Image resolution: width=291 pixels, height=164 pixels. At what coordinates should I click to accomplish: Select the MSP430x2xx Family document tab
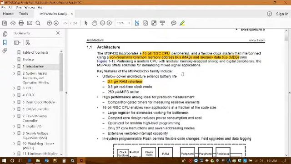click(54, 14)
